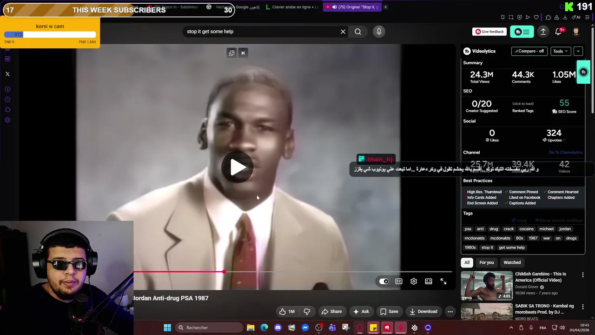Open Childish Gambino This Is America thumbnail
Viewport: 595px width, 335px height.
[x=487, y=286]
